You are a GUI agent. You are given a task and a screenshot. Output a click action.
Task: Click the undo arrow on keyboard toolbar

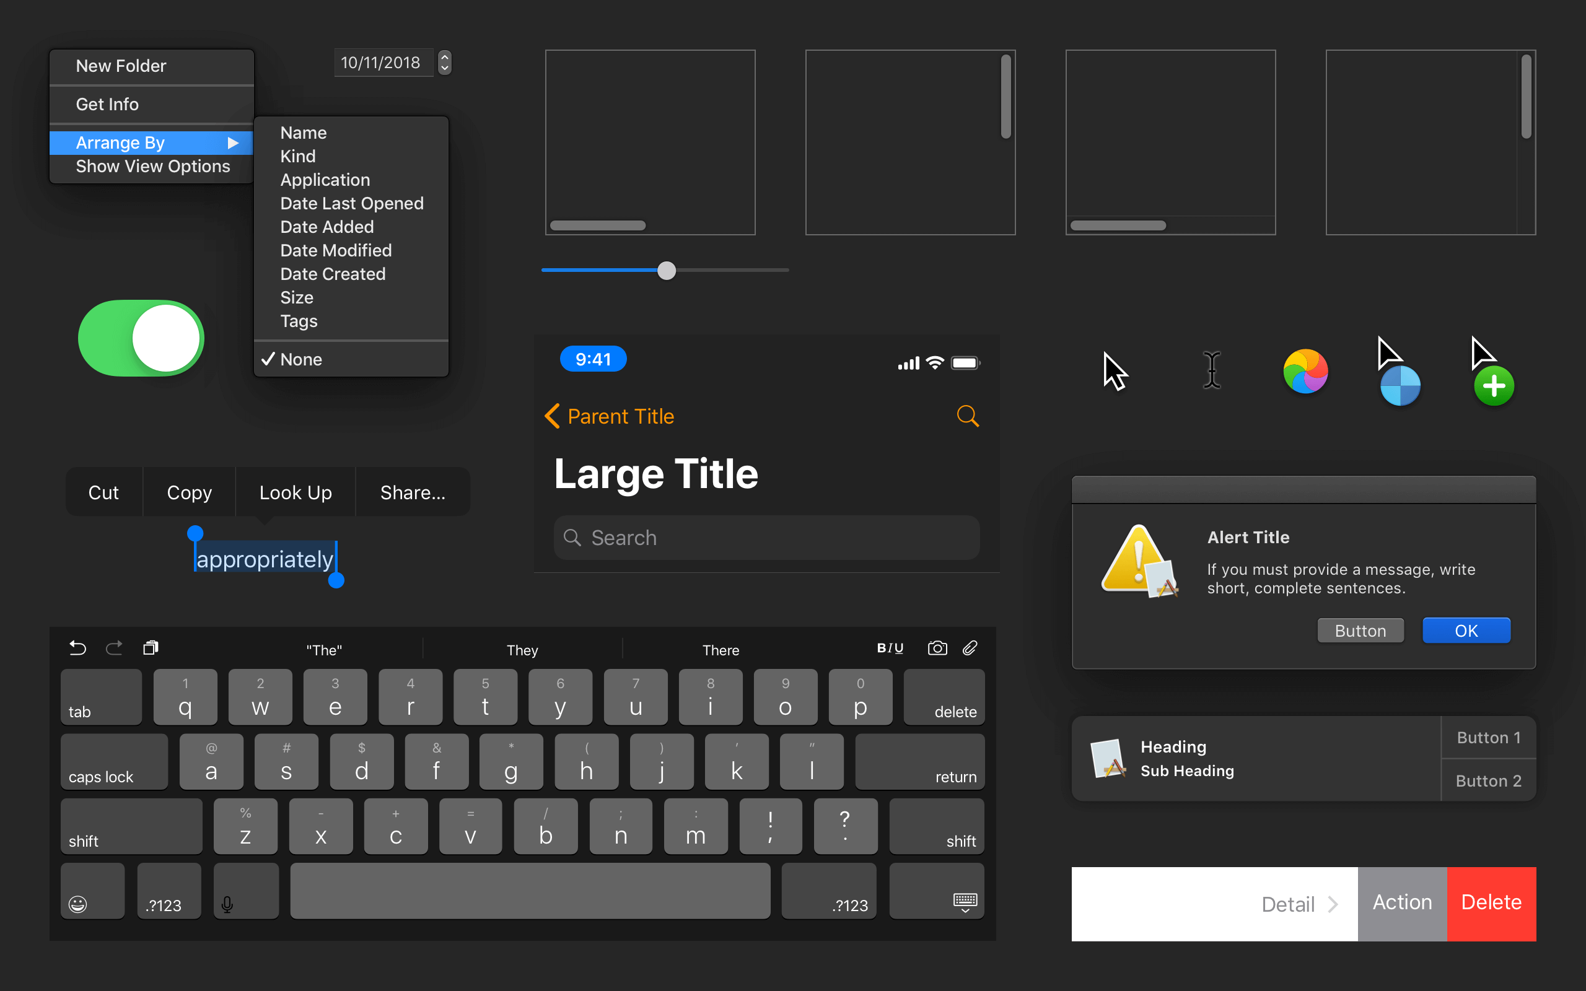(77, 648)
